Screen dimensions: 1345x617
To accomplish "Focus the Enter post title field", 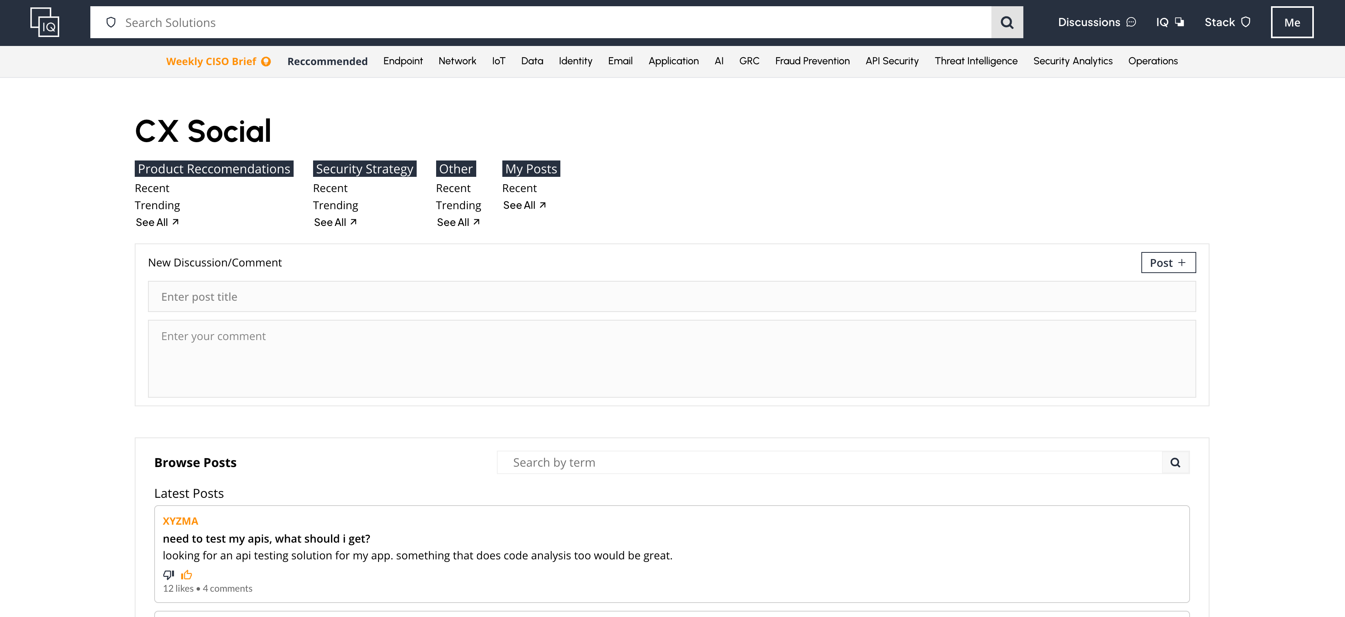I will pyautogui.click(x=671, y=297).
